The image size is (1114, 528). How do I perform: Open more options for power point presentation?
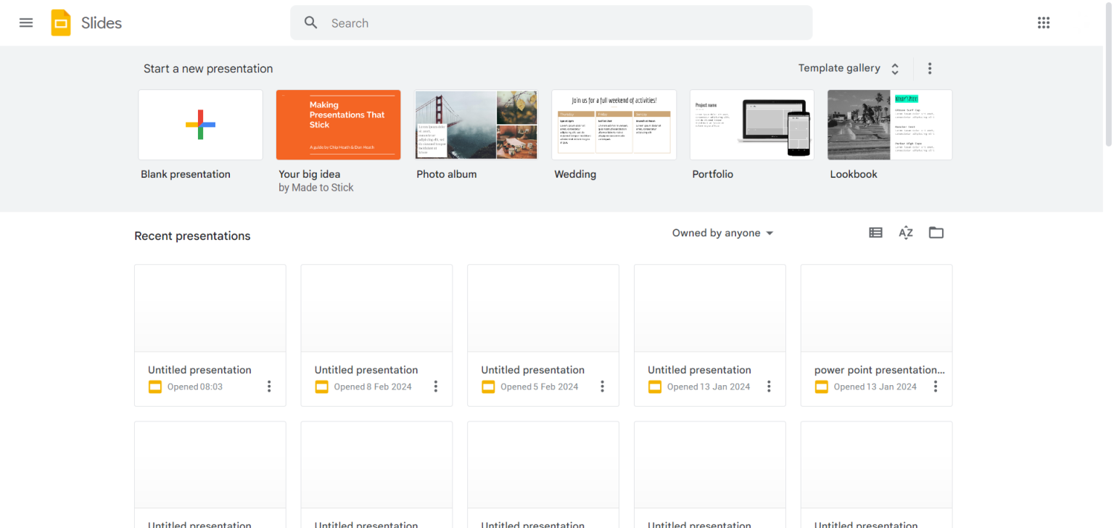coord(936,387)
